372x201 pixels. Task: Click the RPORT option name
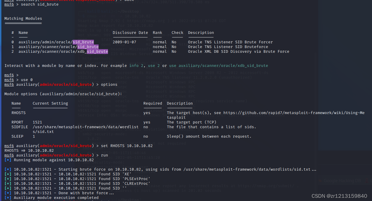17,122
